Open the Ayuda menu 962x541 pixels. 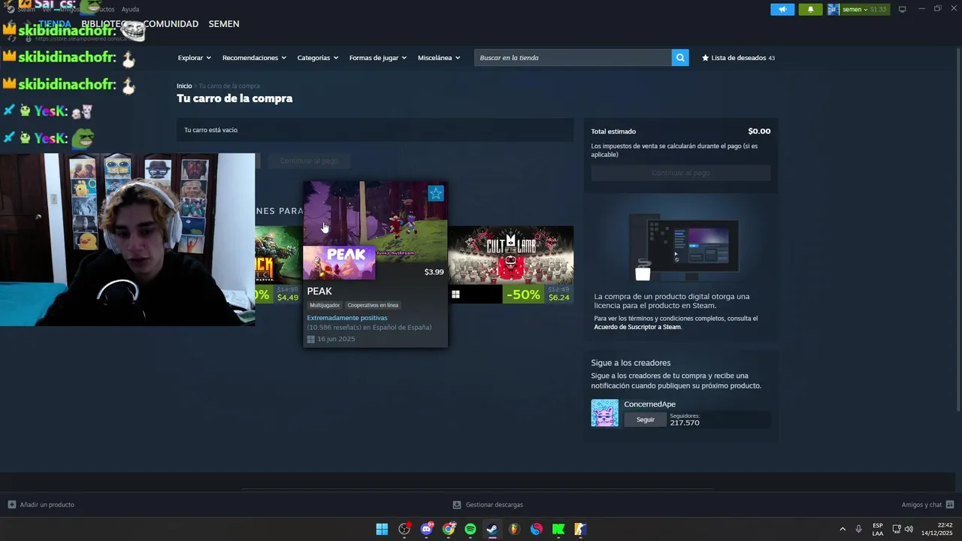pos(130,10)
